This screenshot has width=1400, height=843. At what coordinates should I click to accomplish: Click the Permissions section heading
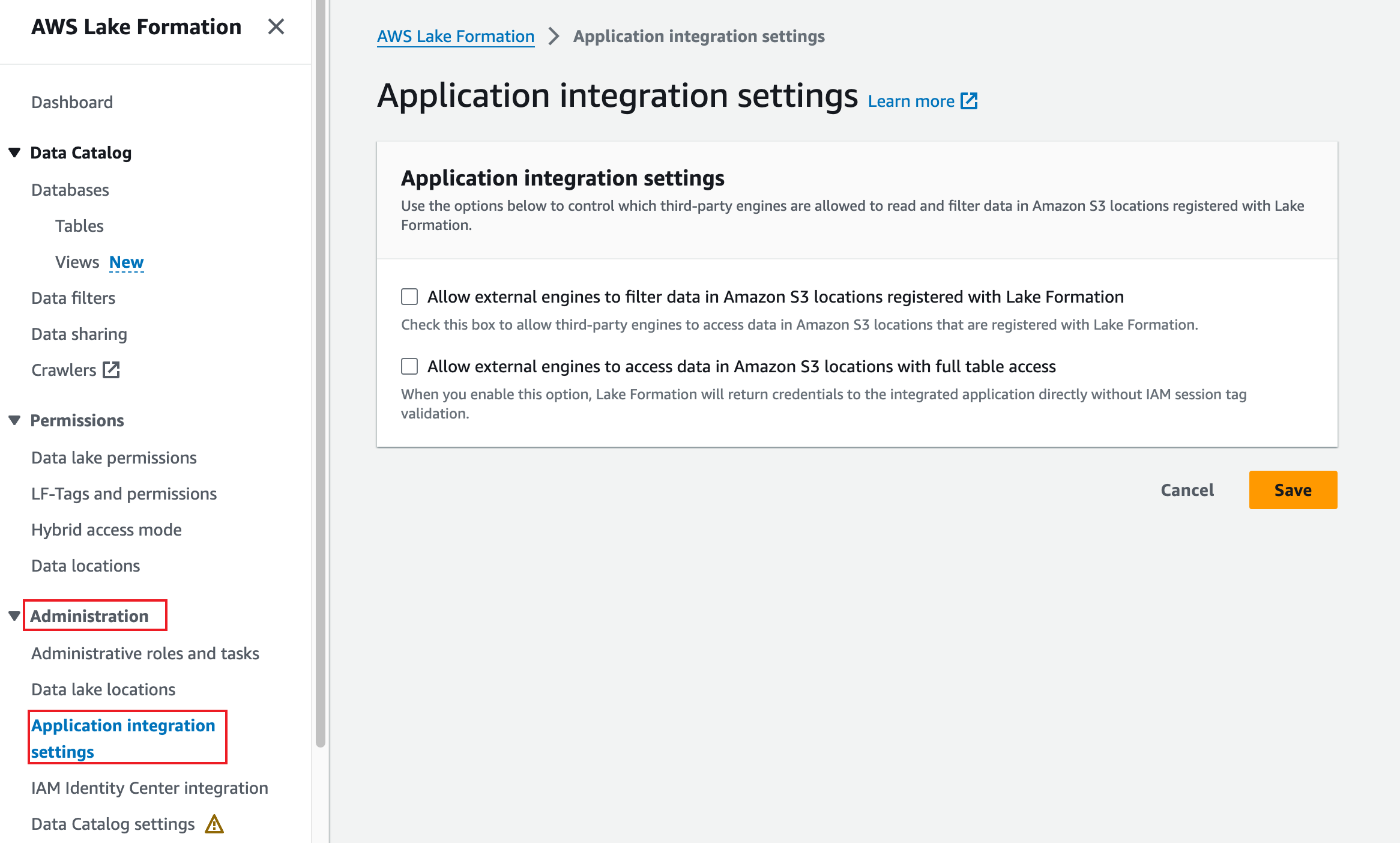77,420
